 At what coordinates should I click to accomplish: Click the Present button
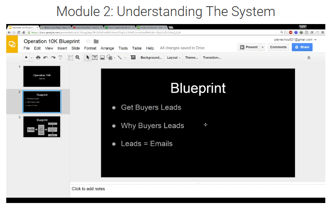pyautogui.click(x=249, y=47)
